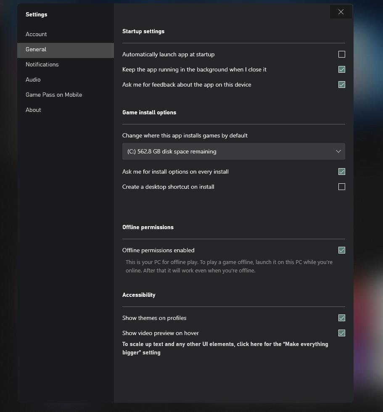Open the install drive dropdown showing C: drive

(233, 151)
